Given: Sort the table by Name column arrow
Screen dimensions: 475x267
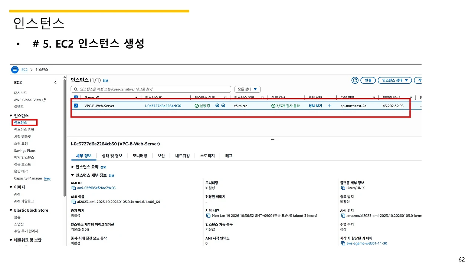Looking at the screenshot, I should 137,98.
